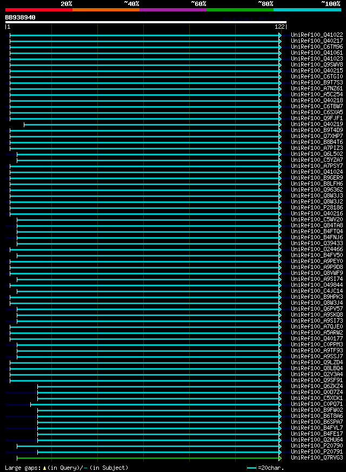The height and width of the screenshot is (472, 346).
Task: Select the UniRef100_A9SSJ7 label
Action: (x=317, y=356)
